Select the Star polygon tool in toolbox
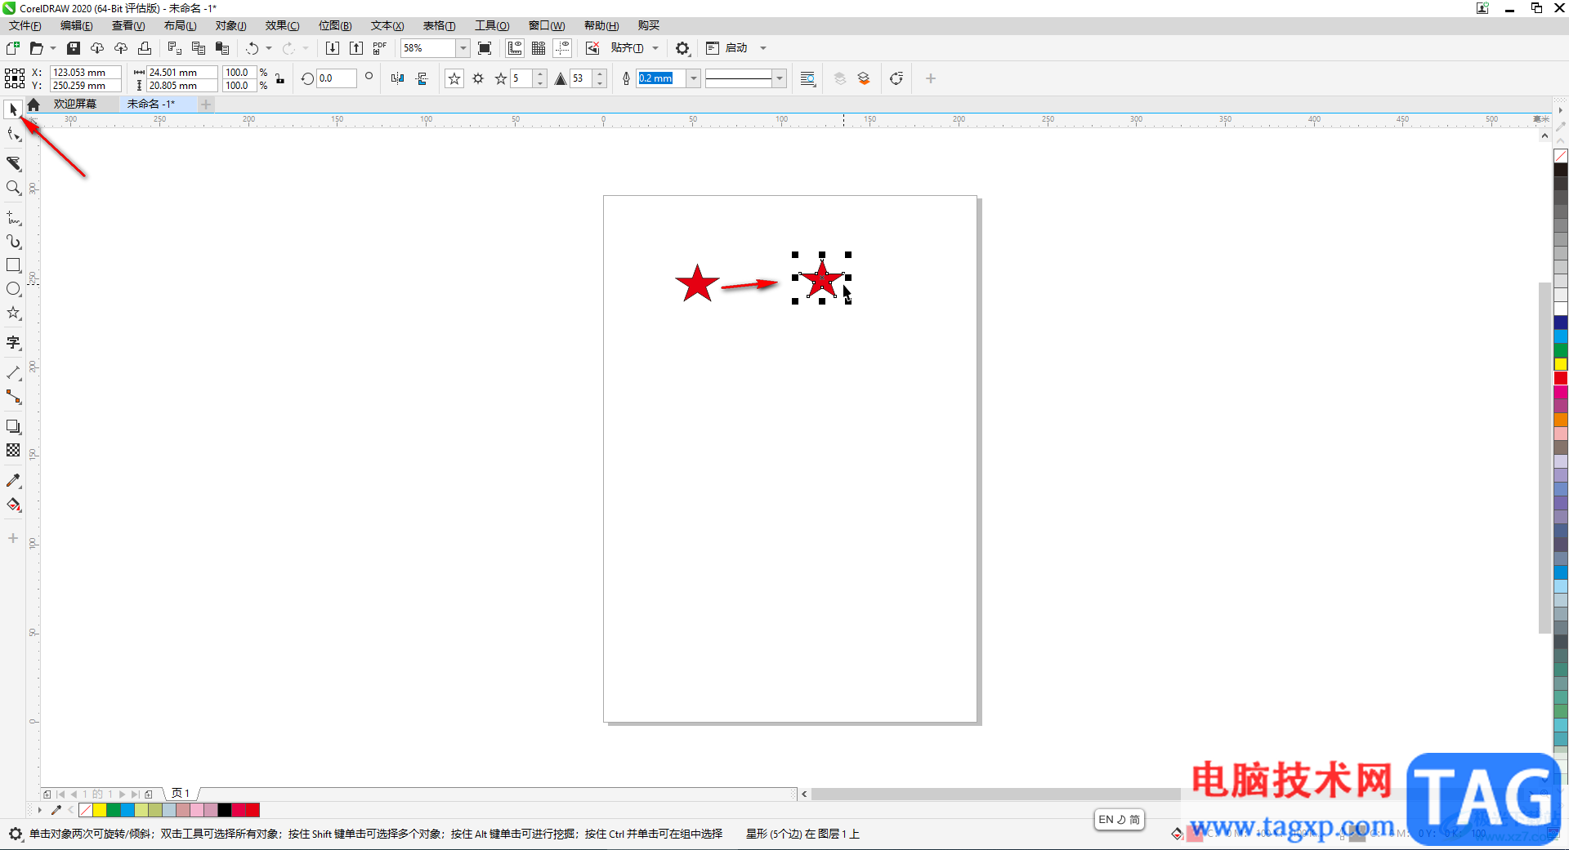Viewport: 1569px width, 850px height. click(x=13, y=313)
